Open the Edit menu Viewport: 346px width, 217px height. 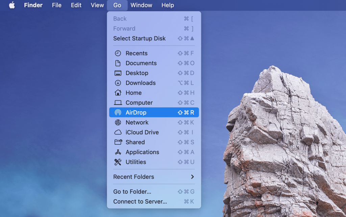click(76, 5)
